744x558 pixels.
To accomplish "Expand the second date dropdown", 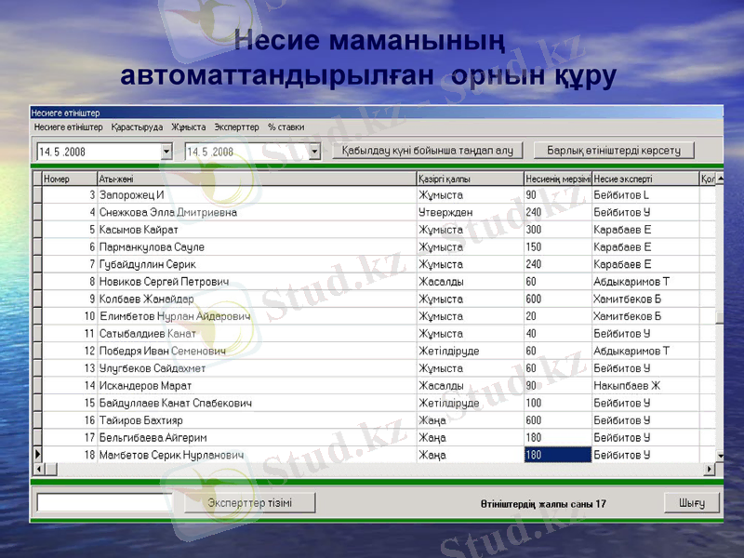I will [x=316, y=149].
